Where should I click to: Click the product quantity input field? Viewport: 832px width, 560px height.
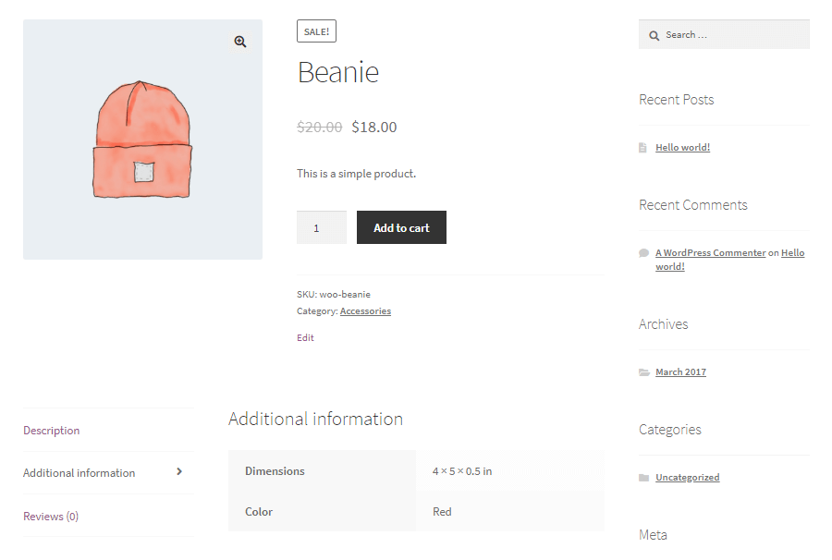point(321,226)
